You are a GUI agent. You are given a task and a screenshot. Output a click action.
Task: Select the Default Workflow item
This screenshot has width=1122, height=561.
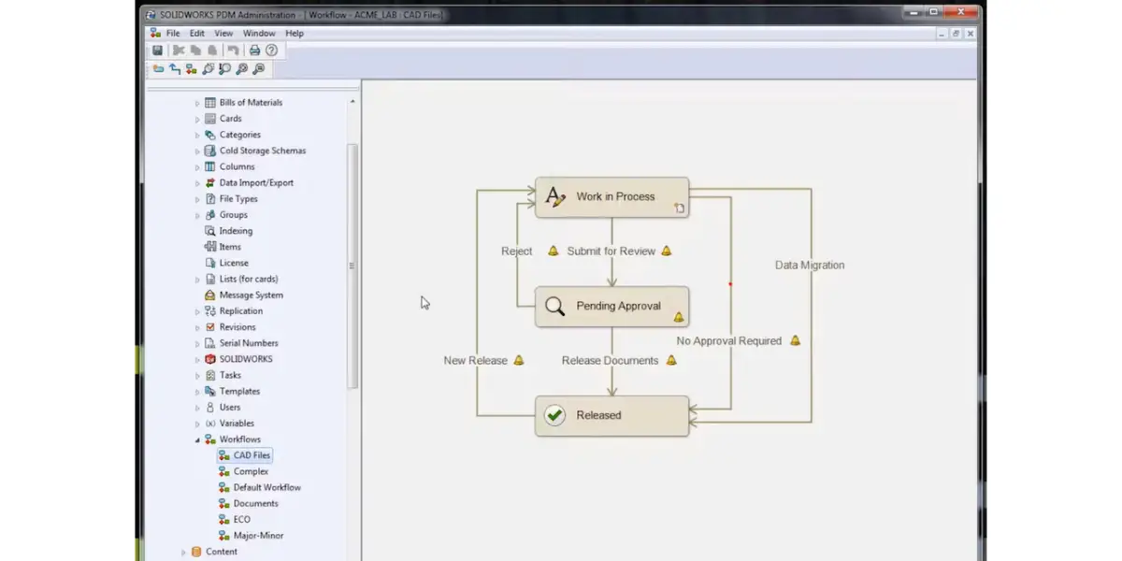click(x=266, y=487)
